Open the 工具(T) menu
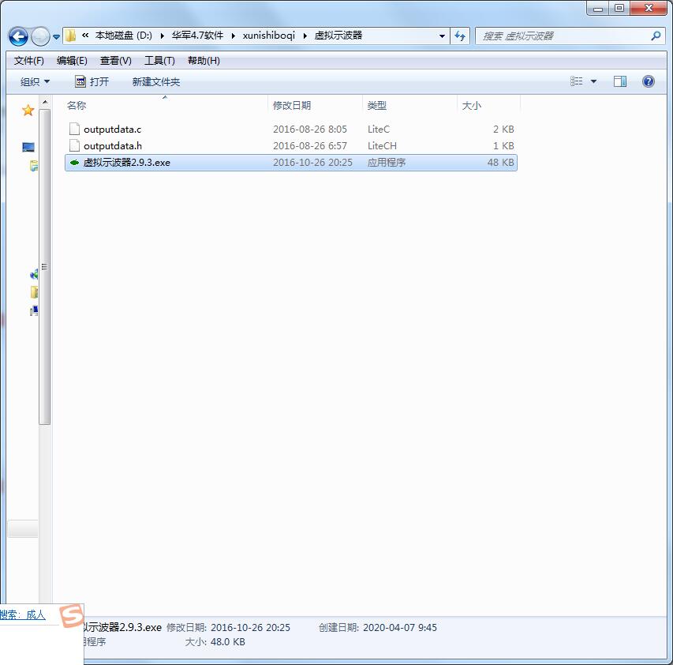The image size is (673, 665). [159, 61]
